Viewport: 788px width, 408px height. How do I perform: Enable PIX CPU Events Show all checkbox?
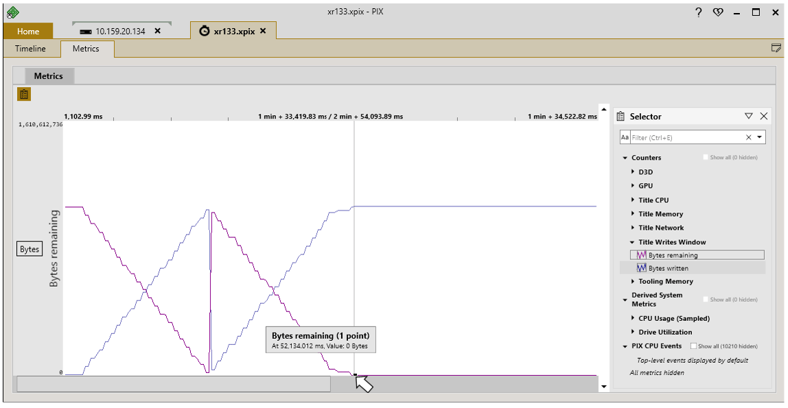click(693, 346)
